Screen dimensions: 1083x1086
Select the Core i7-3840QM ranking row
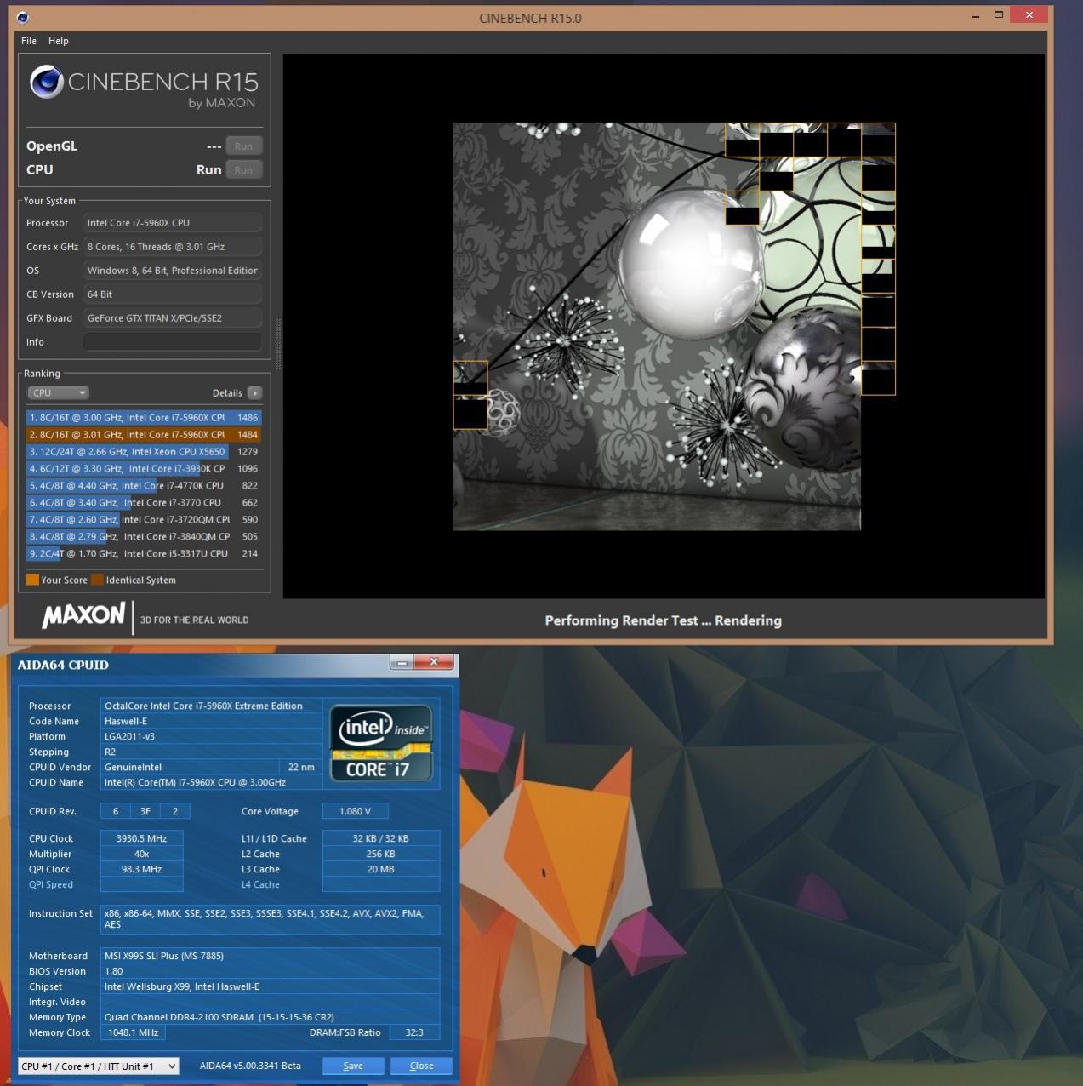[144, 537]
